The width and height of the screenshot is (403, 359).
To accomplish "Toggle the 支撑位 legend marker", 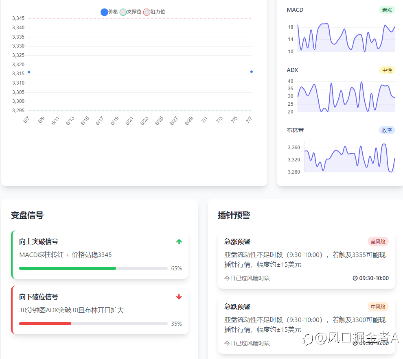I will pos(123,12).
